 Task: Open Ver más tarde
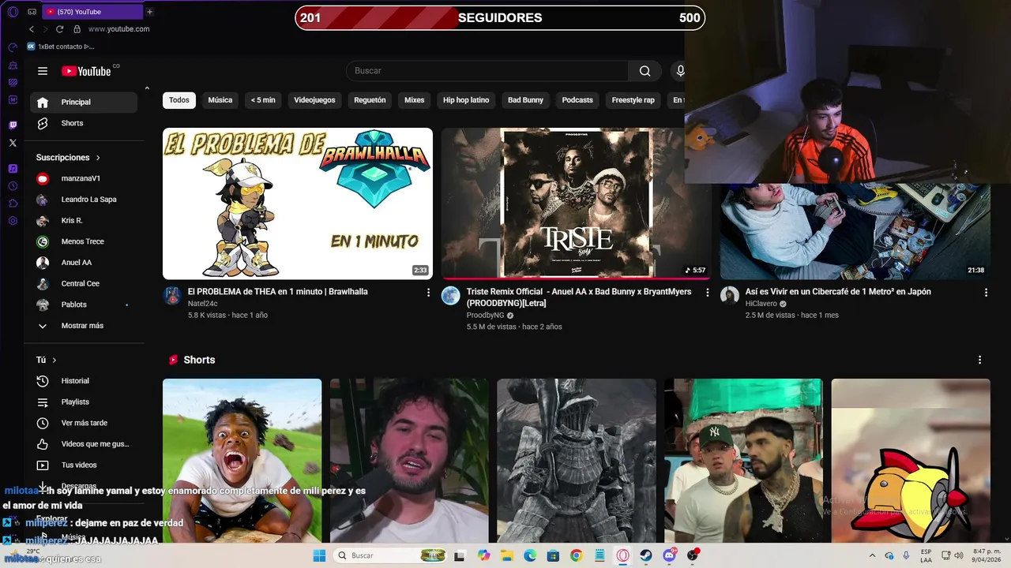tap(84, 423)
